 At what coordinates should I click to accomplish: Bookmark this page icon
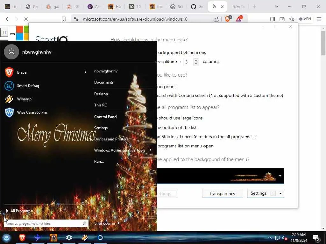tap(64, 19)
